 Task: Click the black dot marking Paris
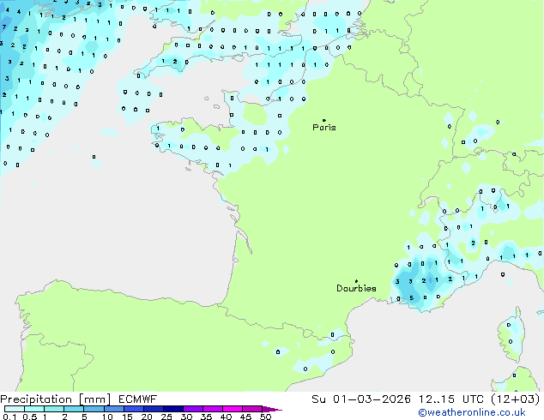click(324, 120)
